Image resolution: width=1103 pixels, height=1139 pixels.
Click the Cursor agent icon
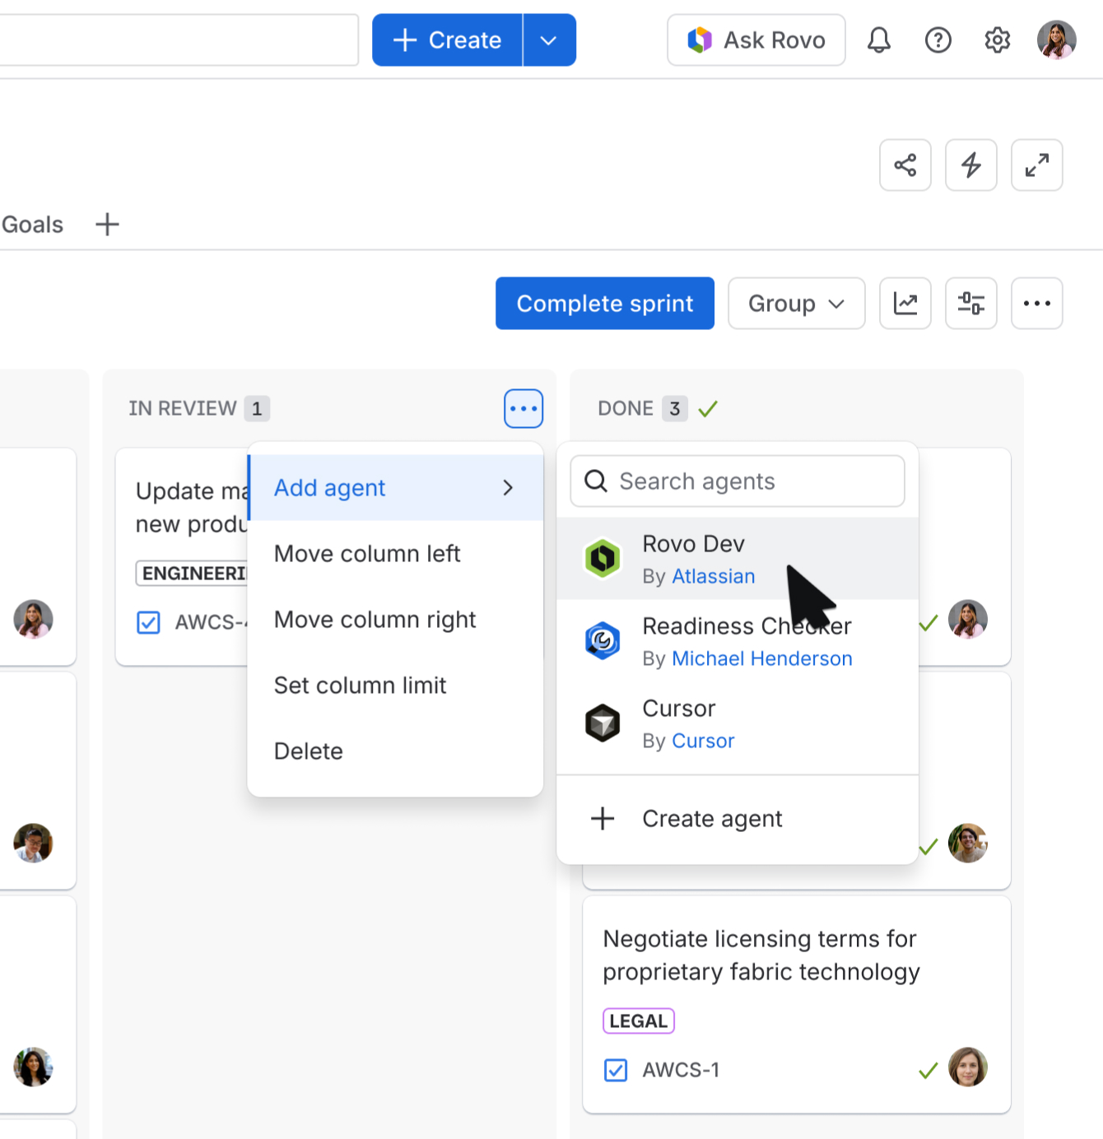pyautogui.click(x=603, y=723)
